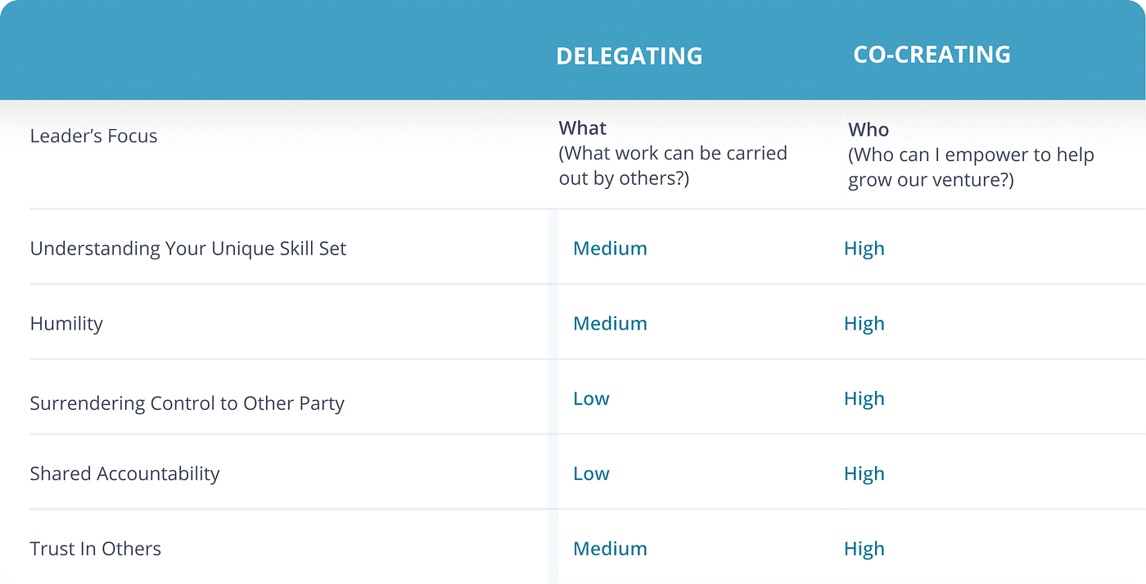Select the Humility row label
The width and height of the screenshot is (1146, 584).
(x=66, y=323)
